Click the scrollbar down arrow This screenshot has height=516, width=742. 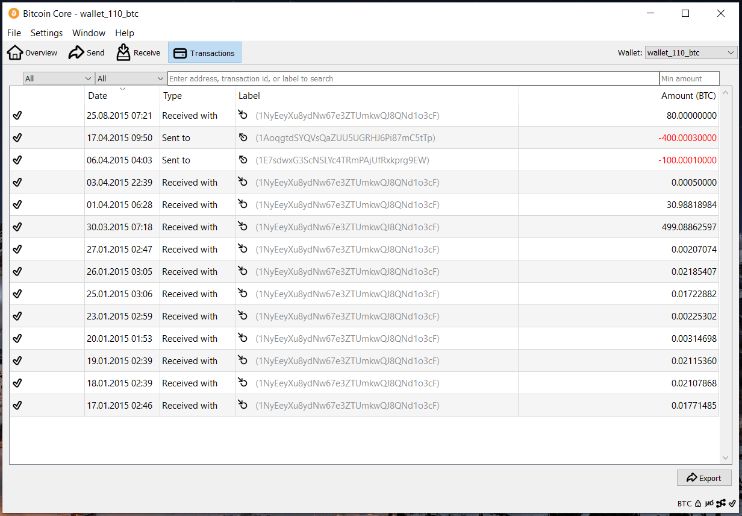[725, 458]
